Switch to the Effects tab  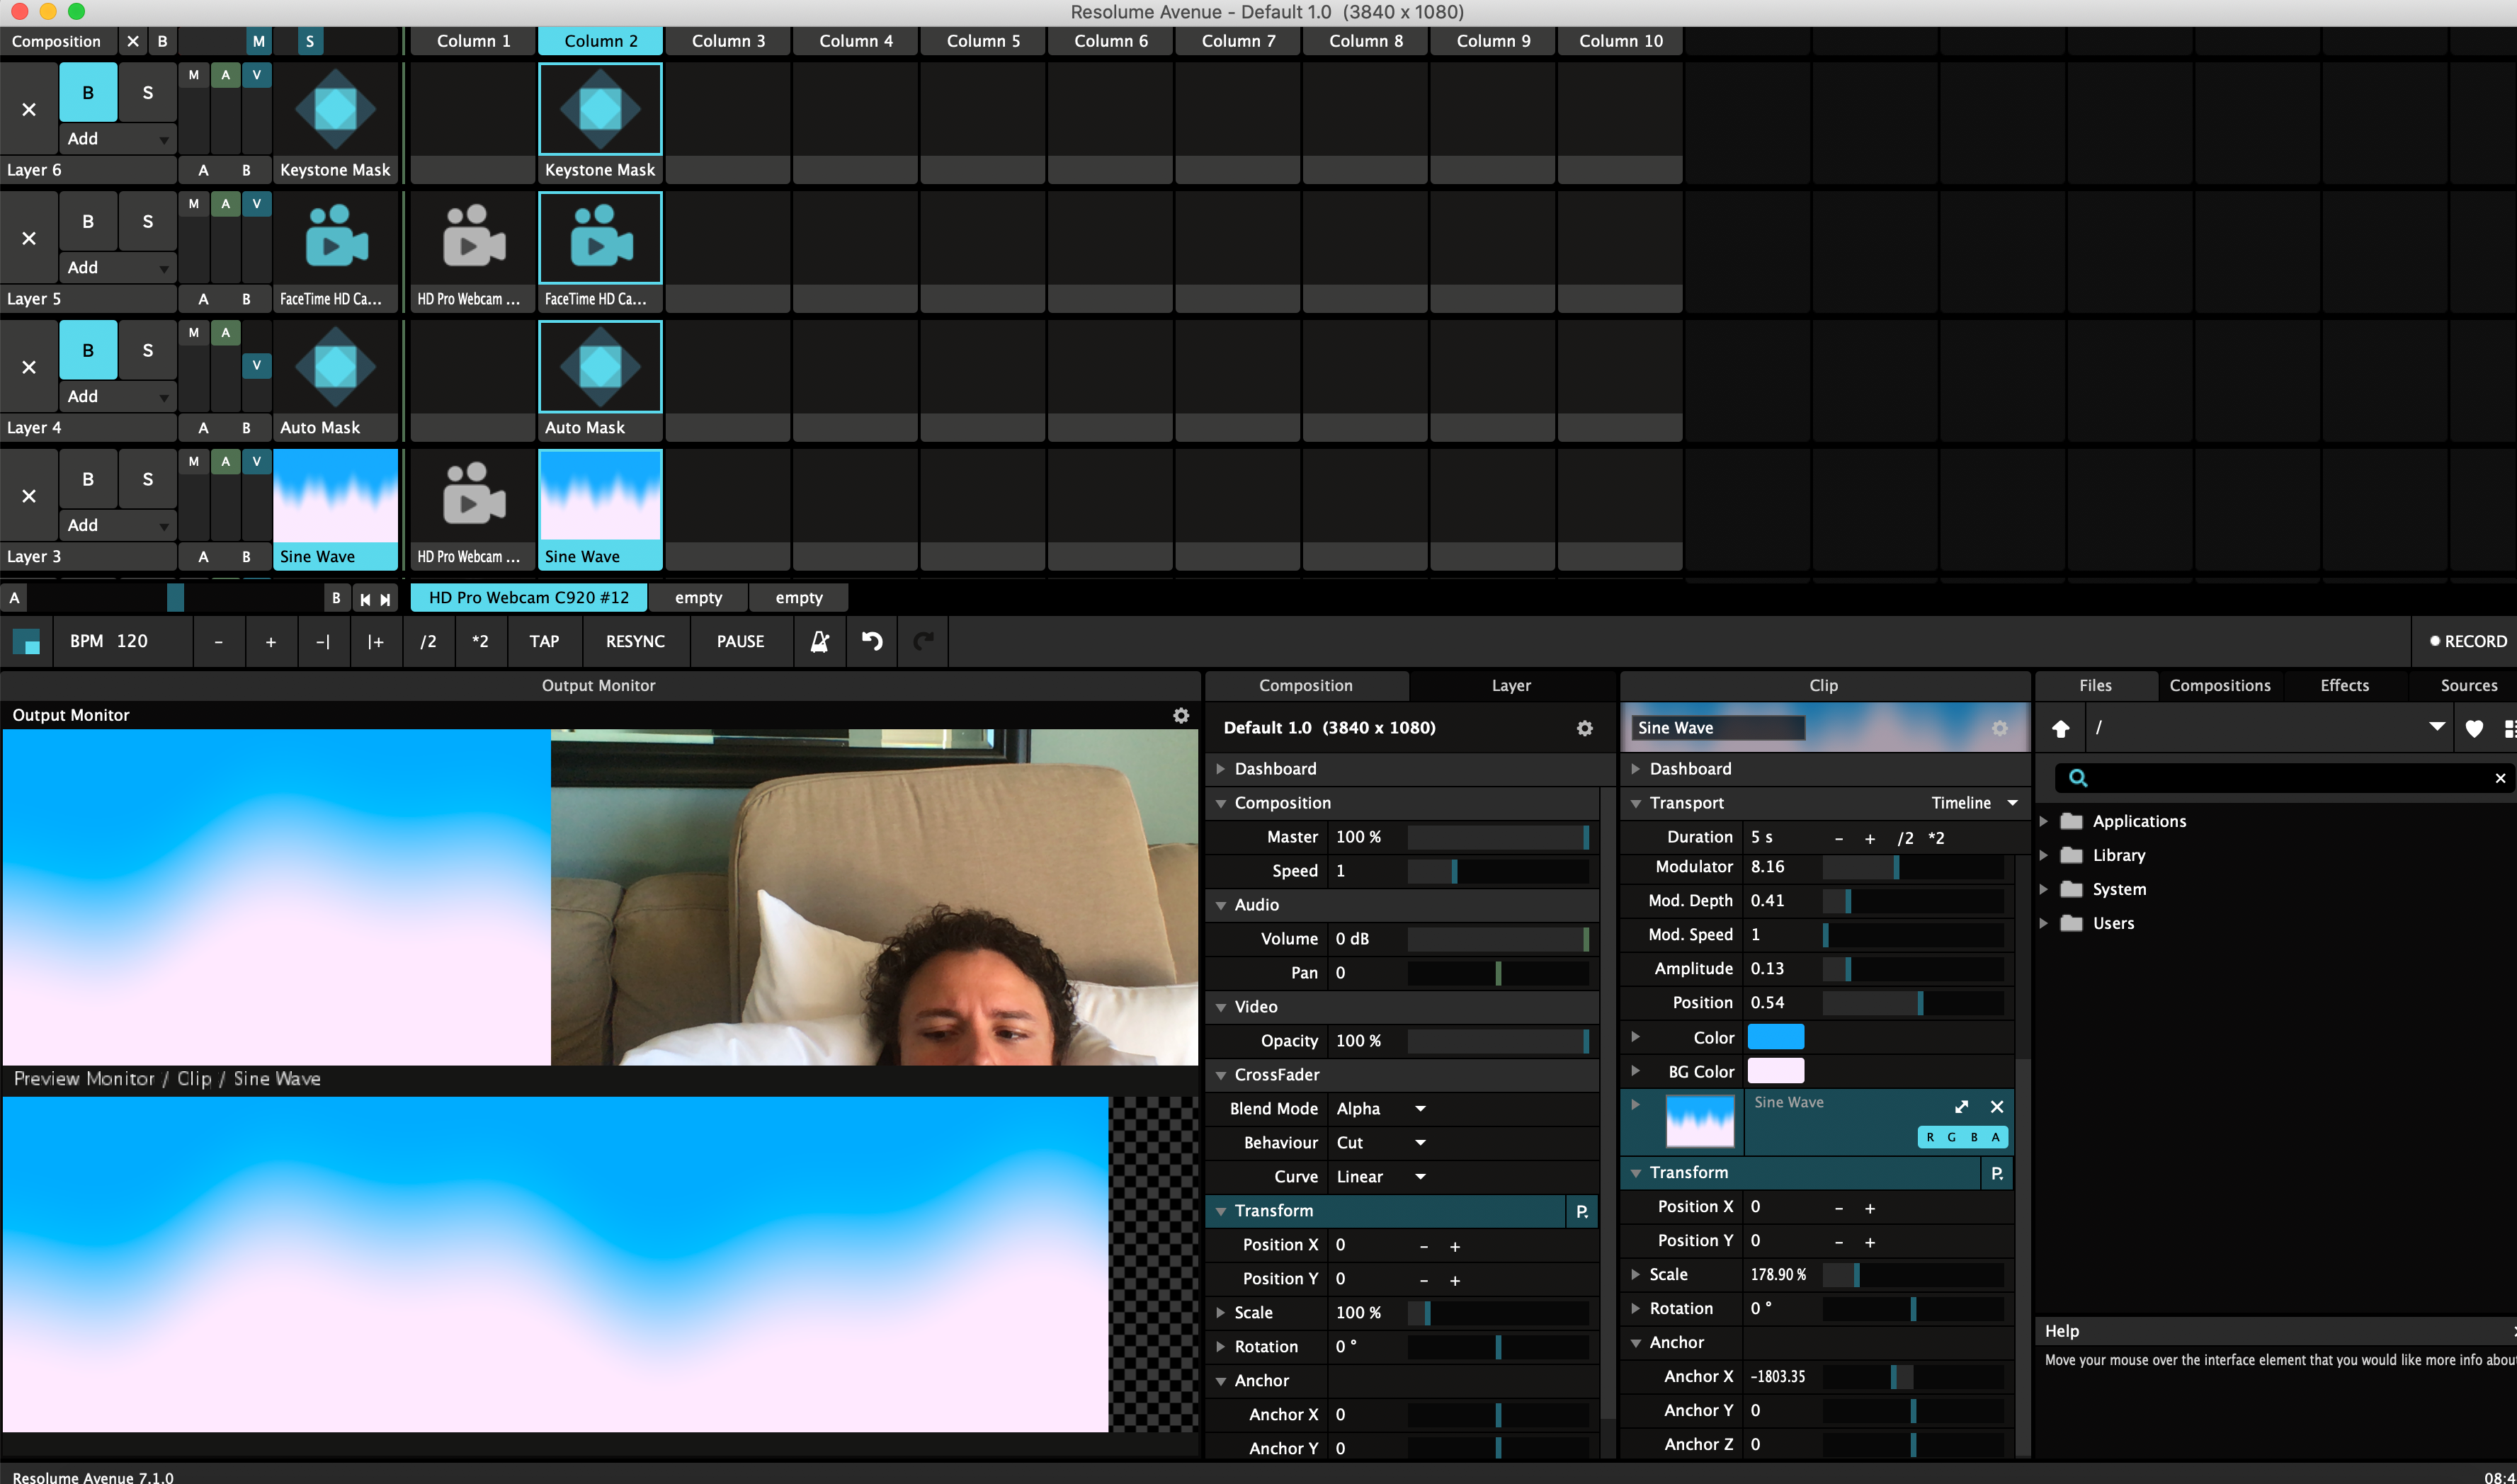(x=2344, y=685)
